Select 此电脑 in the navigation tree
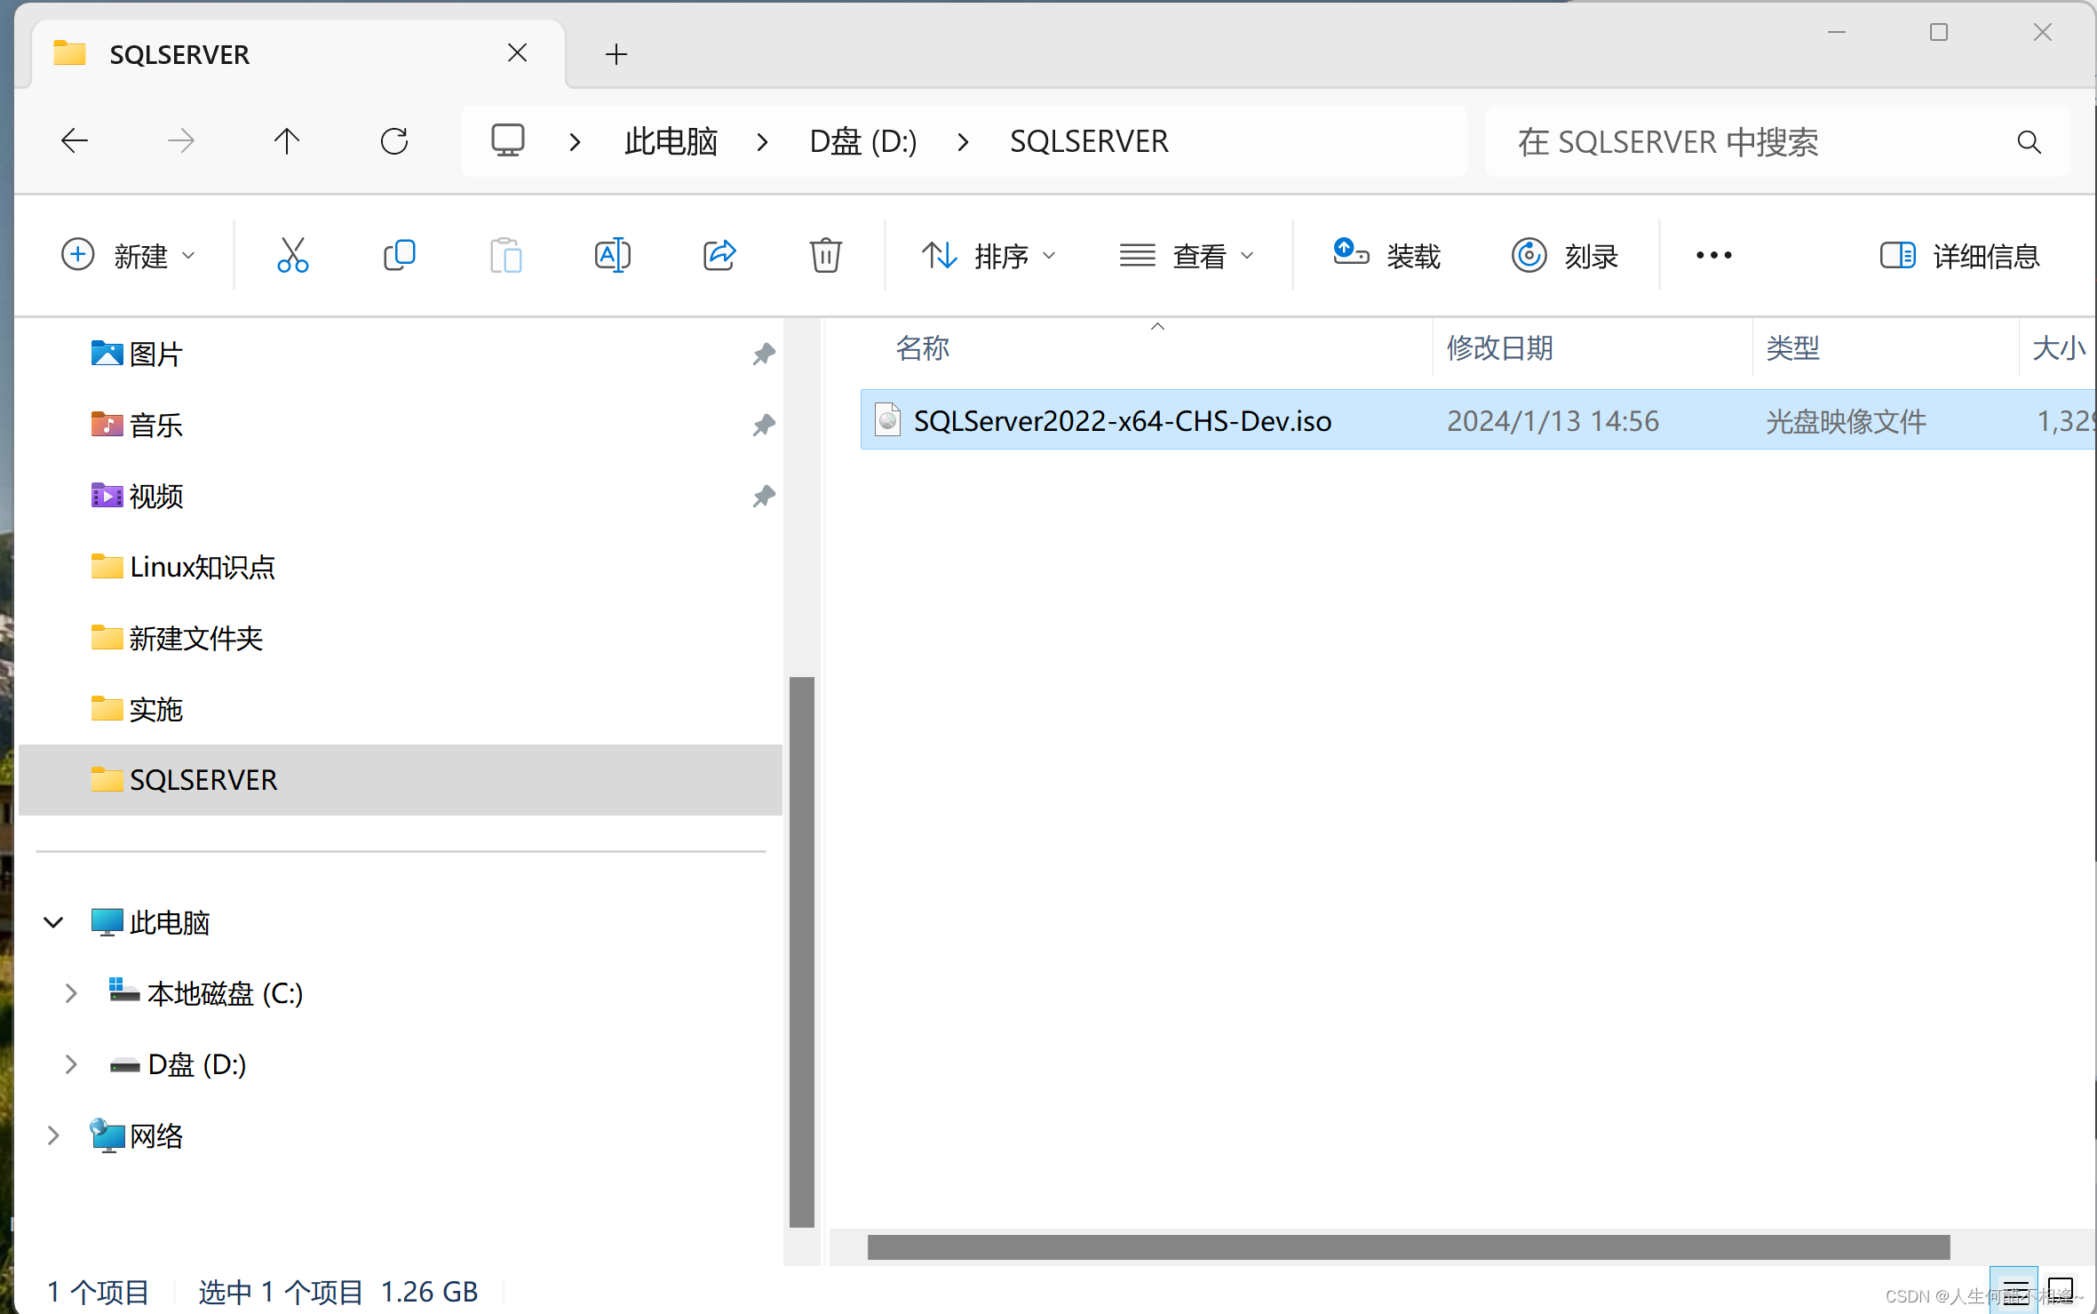This screenshot has height=1314, width=2097. coord(150,922)
